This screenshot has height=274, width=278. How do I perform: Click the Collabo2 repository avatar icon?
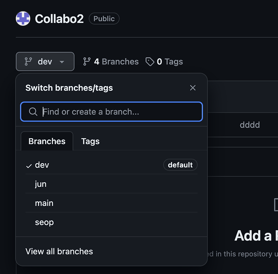pos(23,18)
